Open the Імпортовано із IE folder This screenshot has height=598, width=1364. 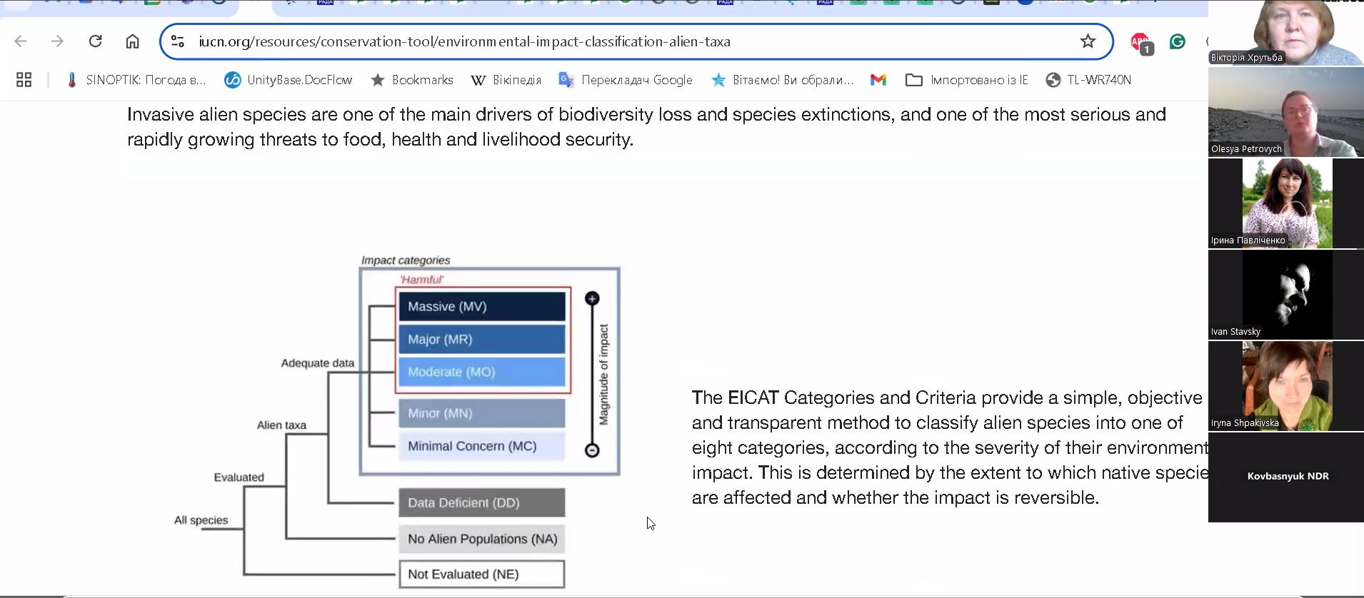[x=967, y=80]
